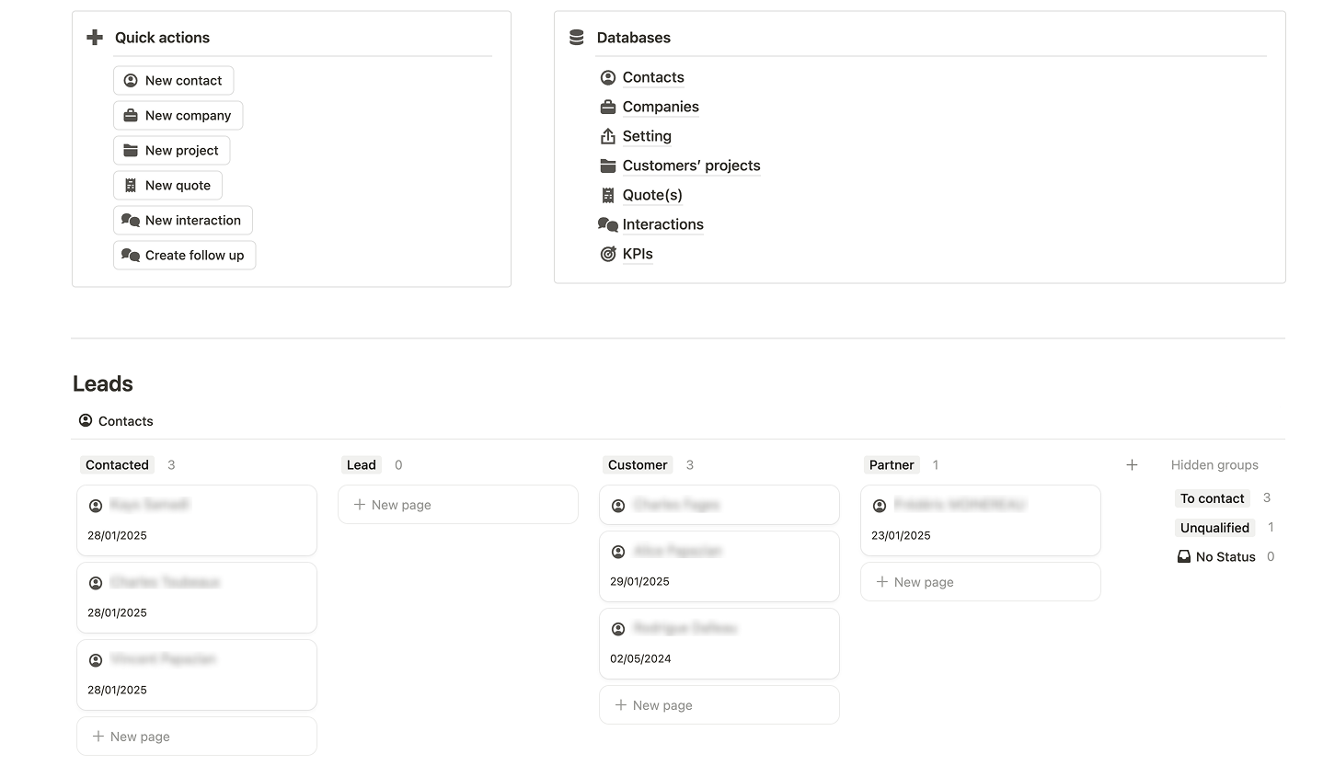The width and height of the screenshot is (1323, 777).
Task: Click the target icon beside KPIs
Action: (x=608, y=255)
